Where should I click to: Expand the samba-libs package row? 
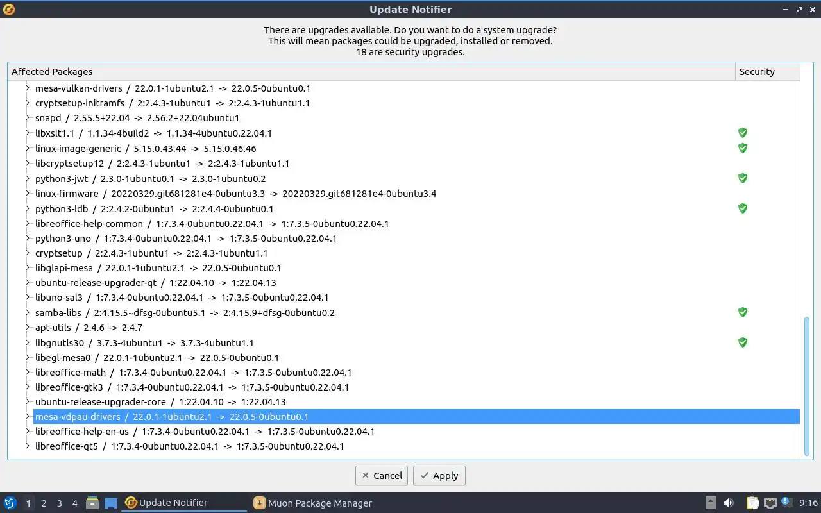pyautogui.click(x=28, y=312)
